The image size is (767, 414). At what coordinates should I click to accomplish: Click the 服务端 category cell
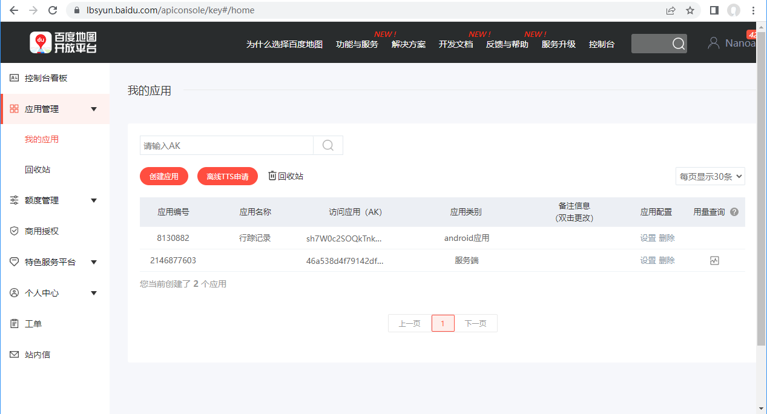pos(467,260)
